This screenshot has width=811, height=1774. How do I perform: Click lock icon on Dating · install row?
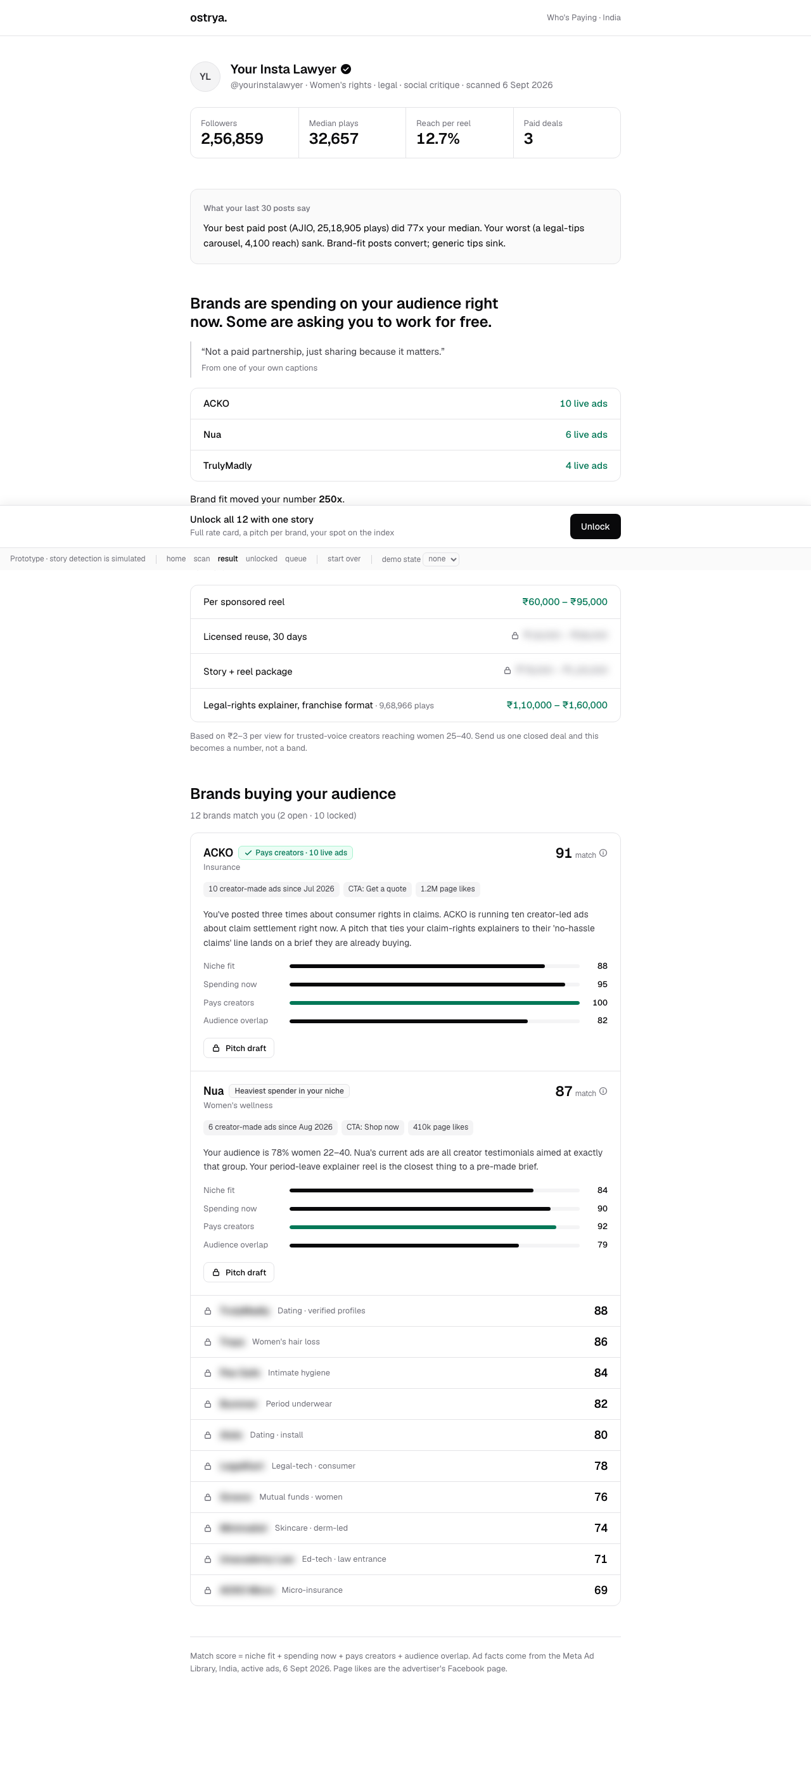tap(207, 1435)
